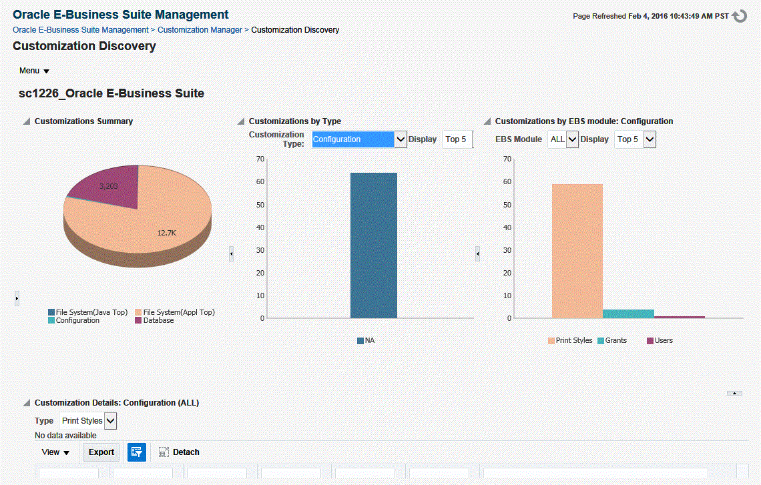
Task: Click the first column filter field
Action: click(x=69, y=474)
